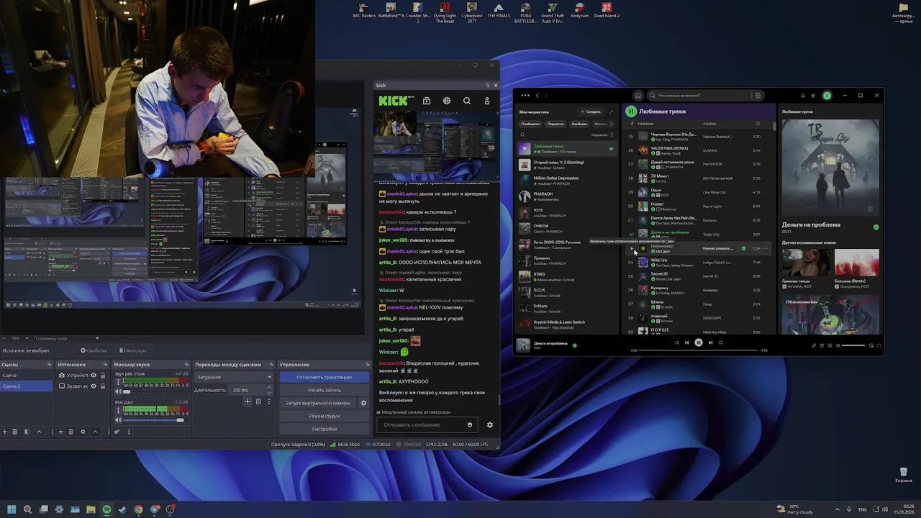
Task: Select Плейлисты filter in Spotify library
Action: 530,124
